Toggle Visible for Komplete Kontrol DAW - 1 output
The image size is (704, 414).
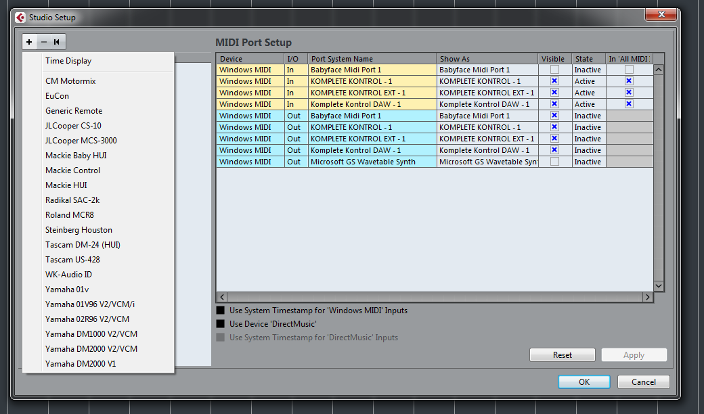coord(554,149)
